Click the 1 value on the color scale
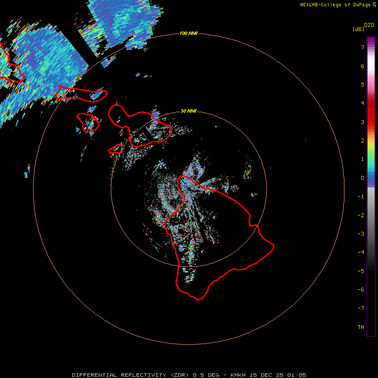378x378 pixels. click(362, 159)
